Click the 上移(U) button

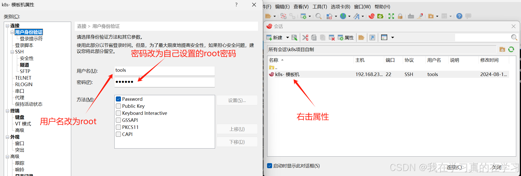(237, 129)
